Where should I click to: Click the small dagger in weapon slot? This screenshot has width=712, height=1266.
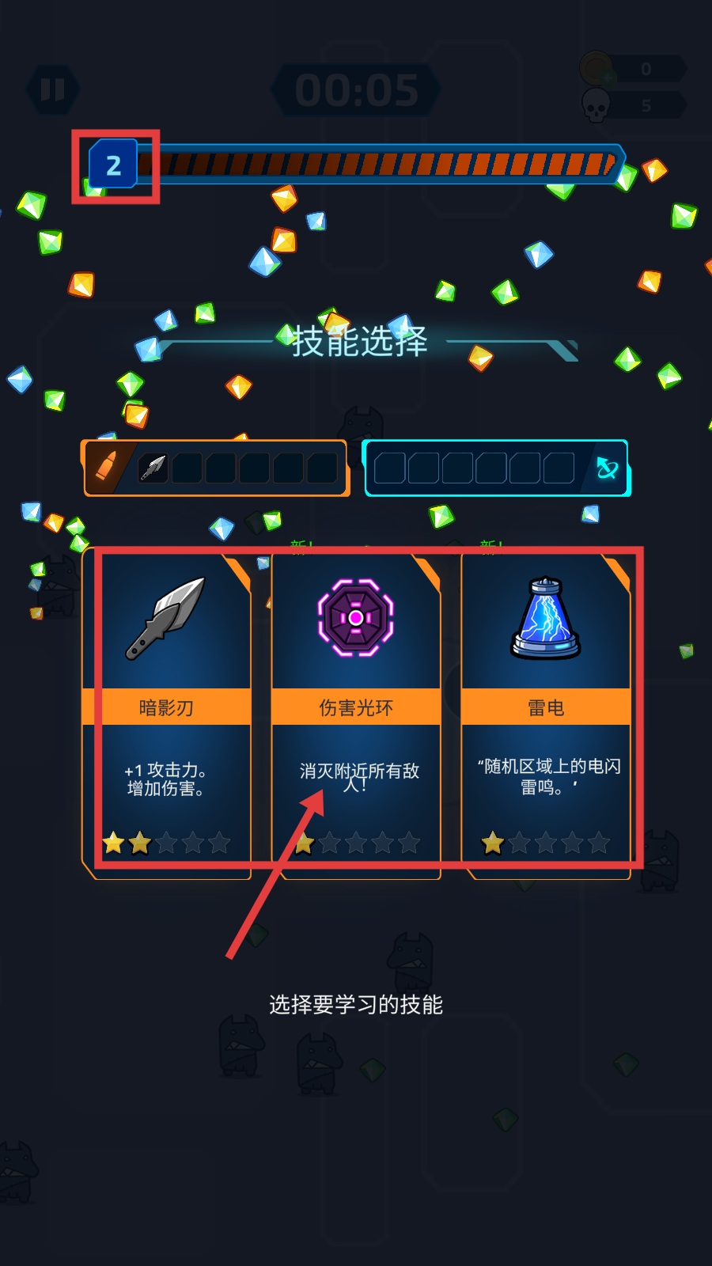(153, 468)
